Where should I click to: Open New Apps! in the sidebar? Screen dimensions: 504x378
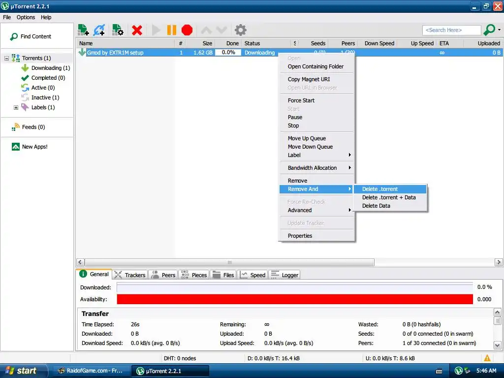[34, 147]
